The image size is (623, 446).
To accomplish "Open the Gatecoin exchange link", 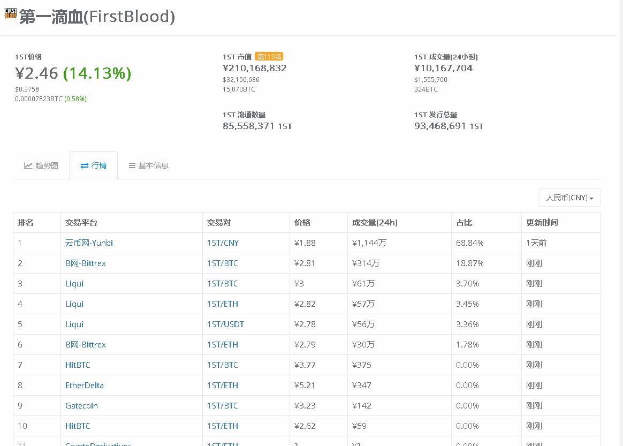I will (81, 405).
